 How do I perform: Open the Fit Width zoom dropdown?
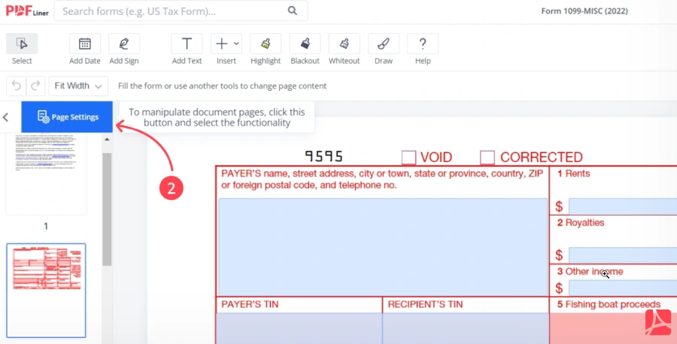click(x=78, y=86)
